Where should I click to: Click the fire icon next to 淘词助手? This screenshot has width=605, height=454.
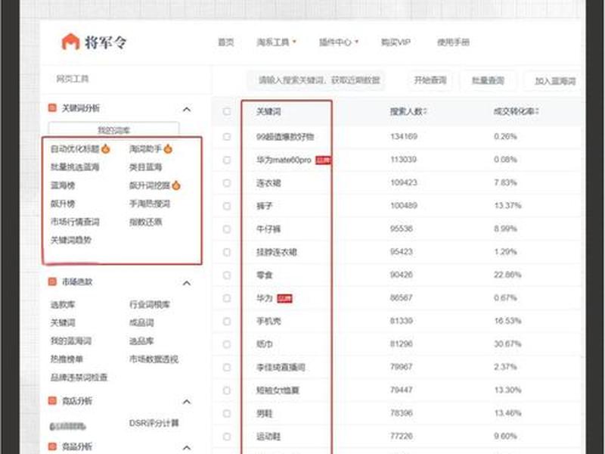168,148
